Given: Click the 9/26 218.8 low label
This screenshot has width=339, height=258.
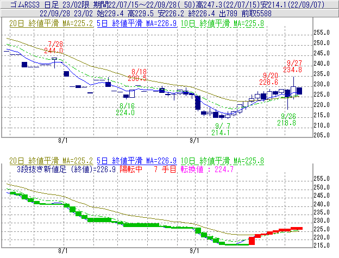Looking at the screenshot, I should pos(287,119).
